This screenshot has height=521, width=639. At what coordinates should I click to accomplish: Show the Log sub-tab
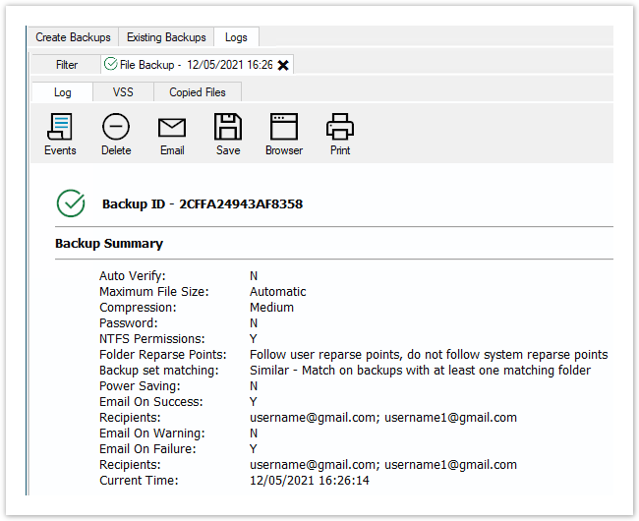[62, 92]
